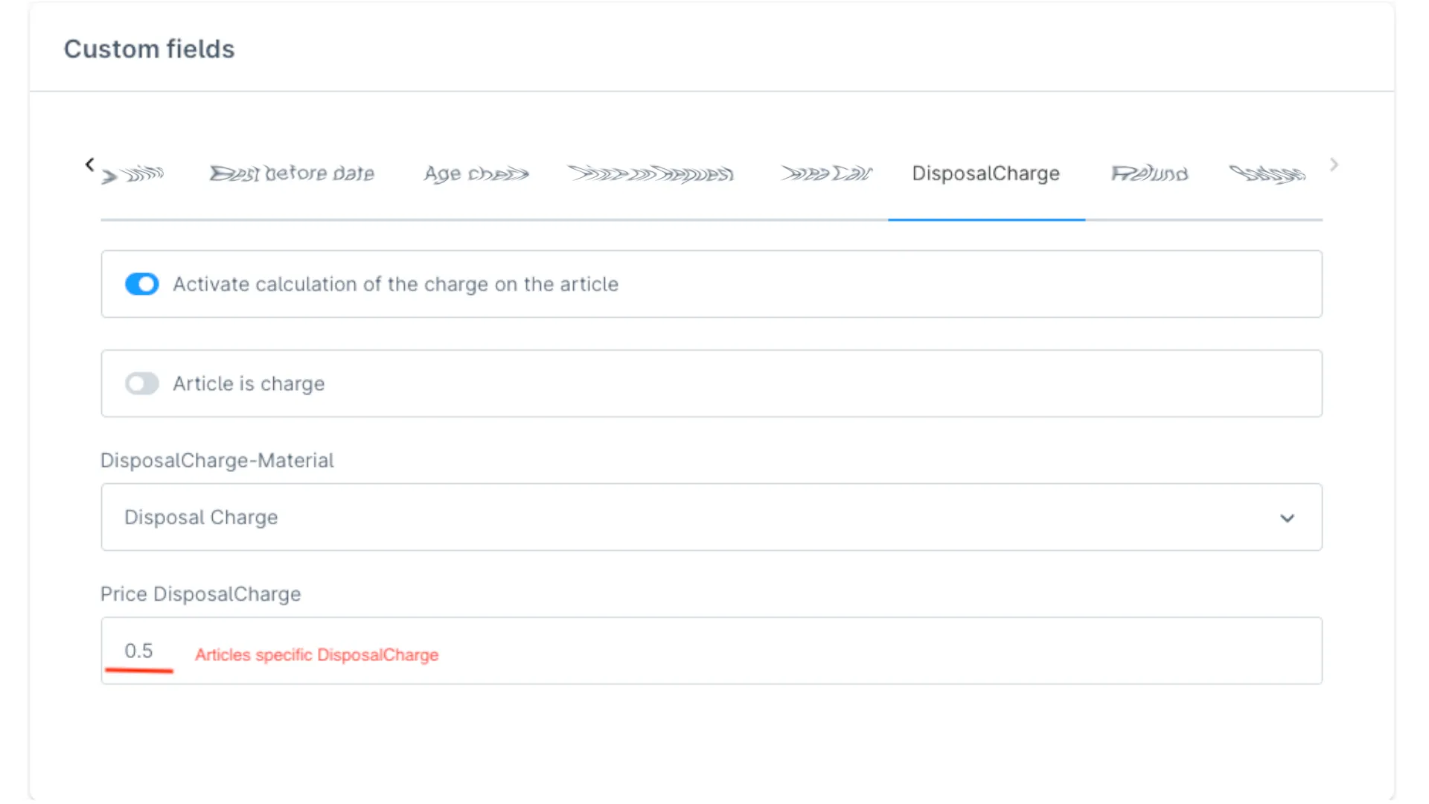Click the tab right of Age check

(x=650, y=173)
